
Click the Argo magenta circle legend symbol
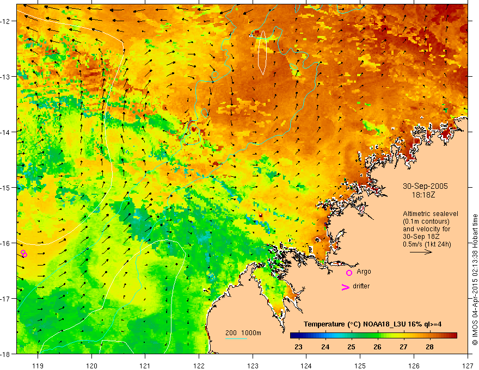(x=349, y=273)
